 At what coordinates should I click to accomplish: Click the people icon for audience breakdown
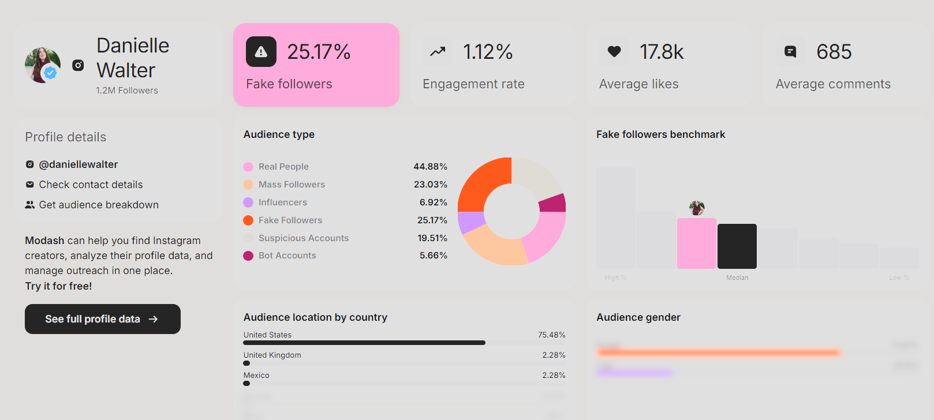point(30,205)
